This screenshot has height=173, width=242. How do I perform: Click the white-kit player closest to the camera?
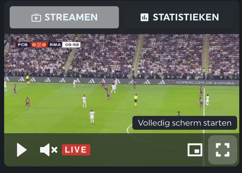point(92,117)
